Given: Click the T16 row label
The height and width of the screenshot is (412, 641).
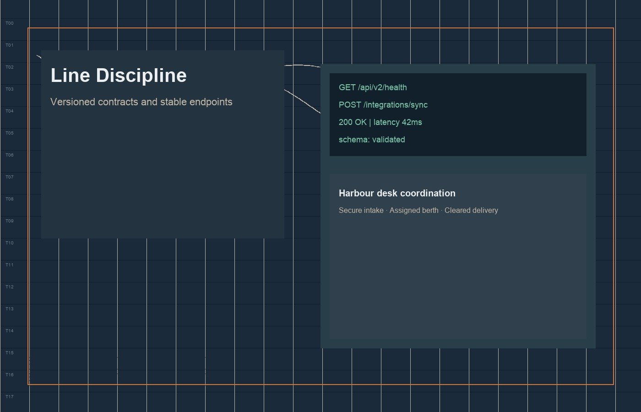Looking at the screenshot, I should pyautogui.click(x=10, y=375).
